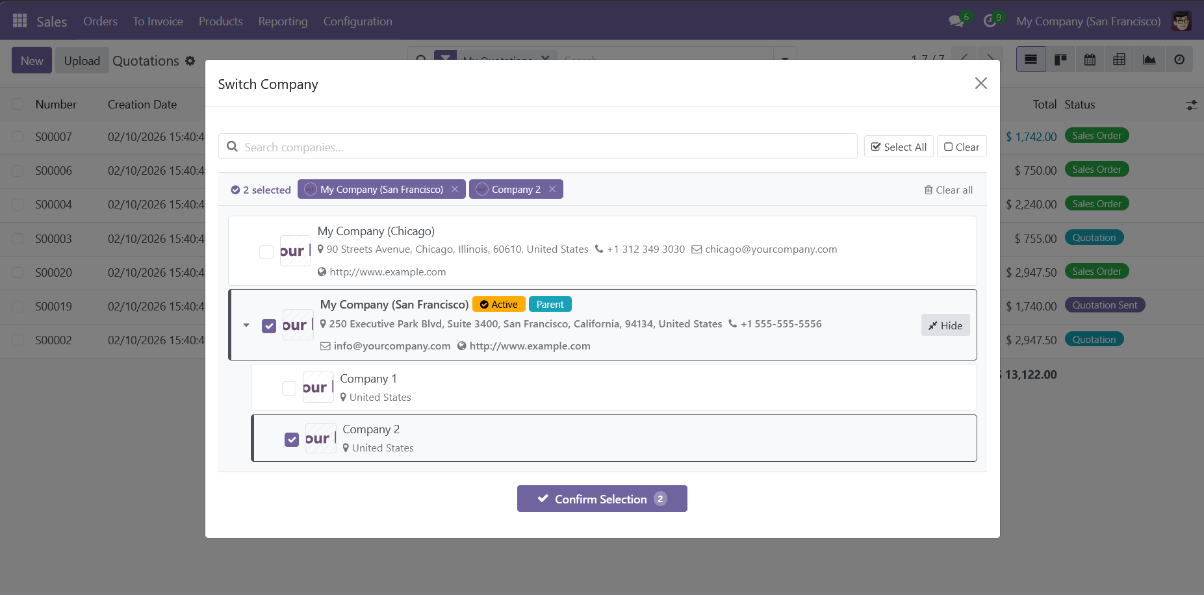Click Company 1 logo thumbnail

[x=318, y=387]
